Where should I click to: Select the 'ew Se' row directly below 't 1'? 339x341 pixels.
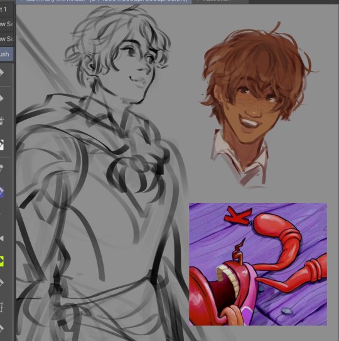(x=7, y=24)
